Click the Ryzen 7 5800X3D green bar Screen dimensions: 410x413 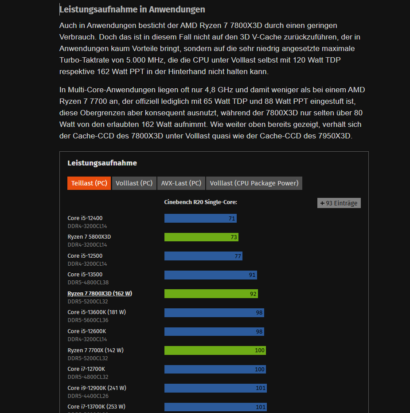[x=201, y=237]
